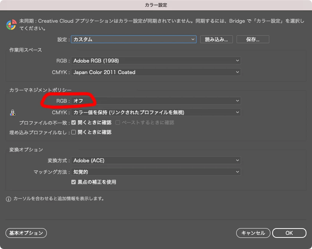Click the info icon beside cursor hint
Viewport: 312px width, 249px height.
(8, 199)
